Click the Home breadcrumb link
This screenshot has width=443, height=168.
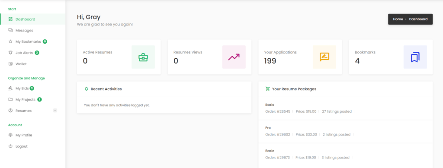click(x=398, y=19)
